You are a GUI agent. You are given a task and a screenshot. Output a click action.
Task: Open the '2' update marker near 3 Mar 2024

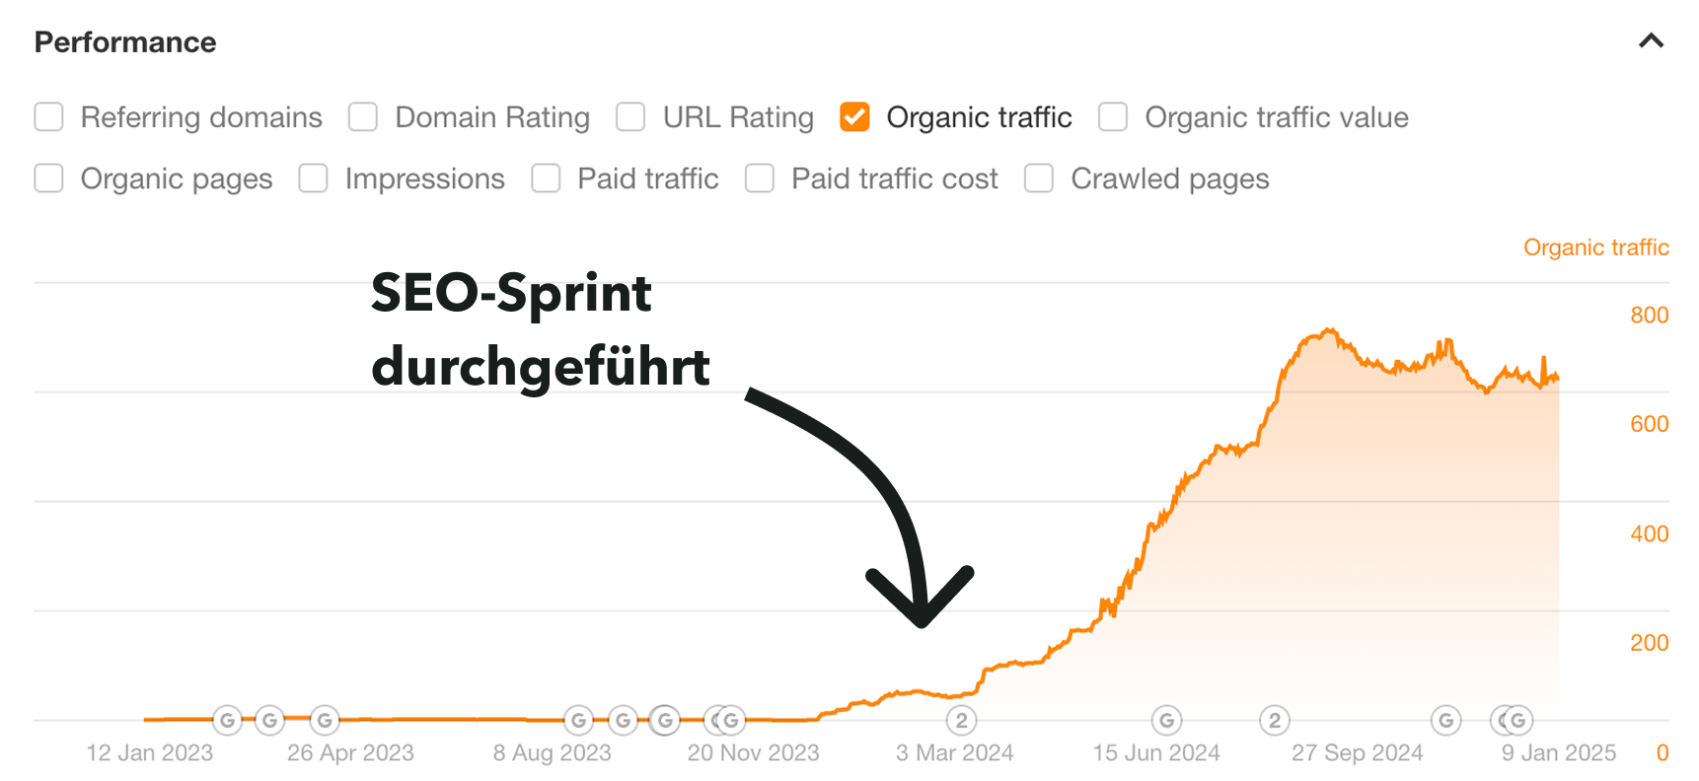[x=961, y=721]
